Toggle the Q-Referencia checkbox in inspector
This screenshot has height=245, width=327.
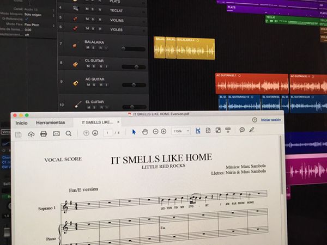(x=27, y=19)
